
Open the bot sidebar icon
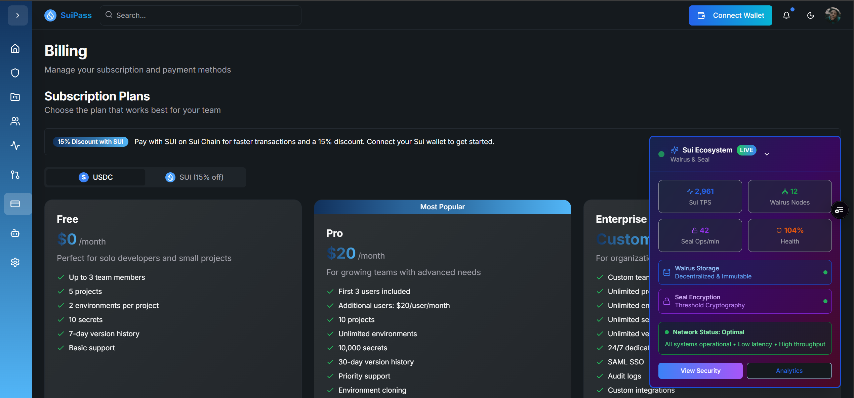click(15, 233)
